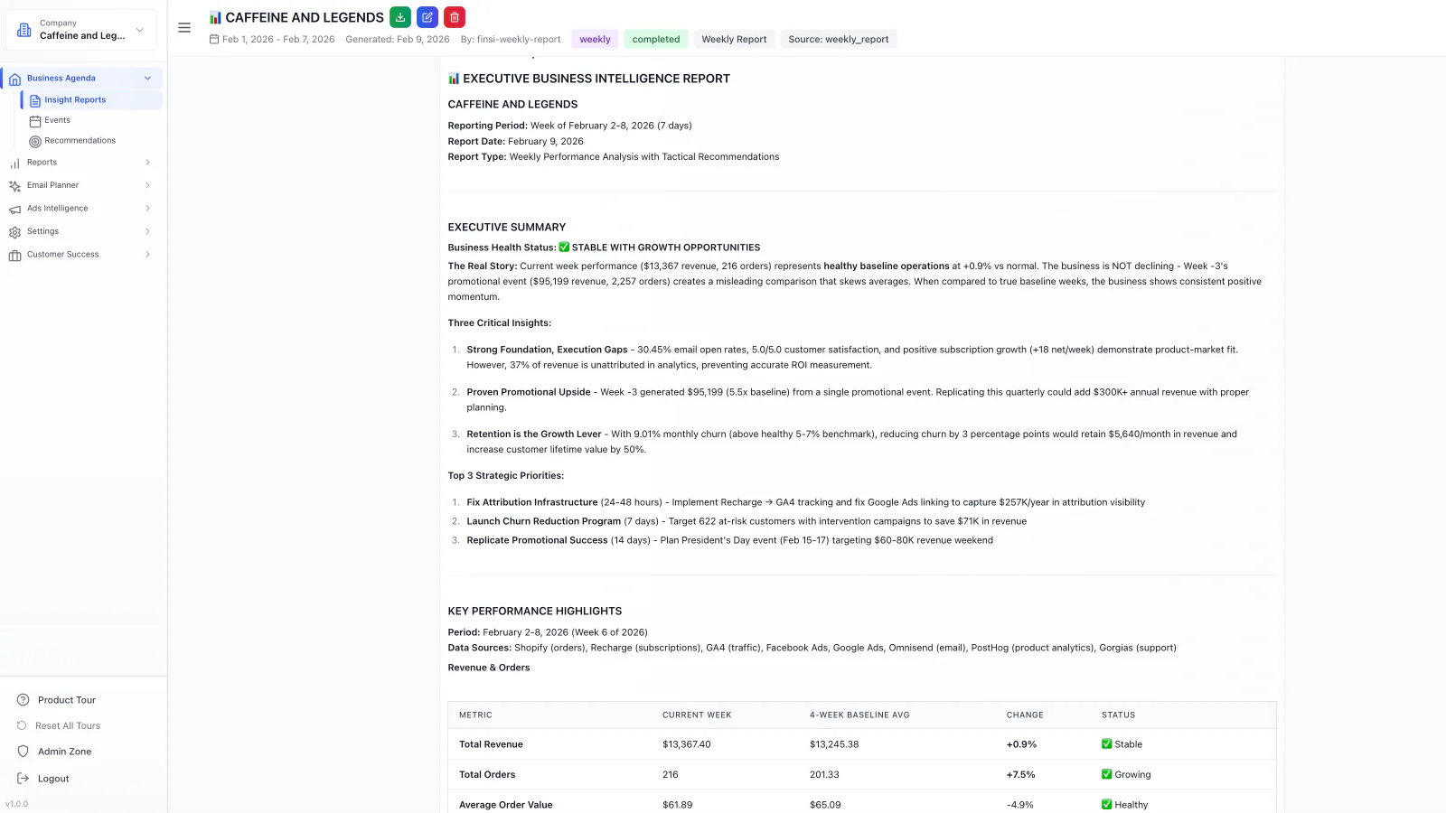The height and width of the screenshot is (813, 1446).
Task: Click the Source: weekly_report tag
Action: 839,39
